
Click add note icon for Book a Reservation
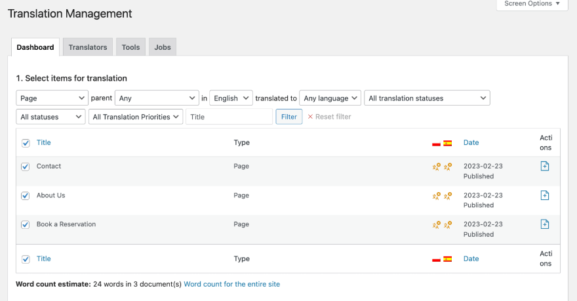click(x=544, y=224)
